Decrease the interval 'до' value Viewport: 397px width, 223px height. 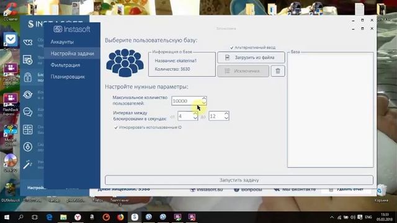click(226, 118)
